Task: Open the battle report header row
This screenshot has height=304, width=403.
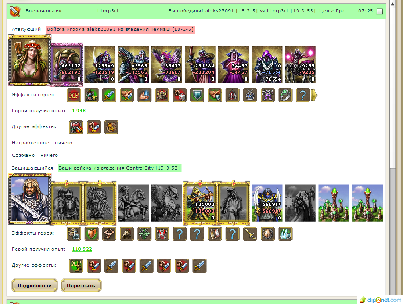Action: (x=196, y=11)
